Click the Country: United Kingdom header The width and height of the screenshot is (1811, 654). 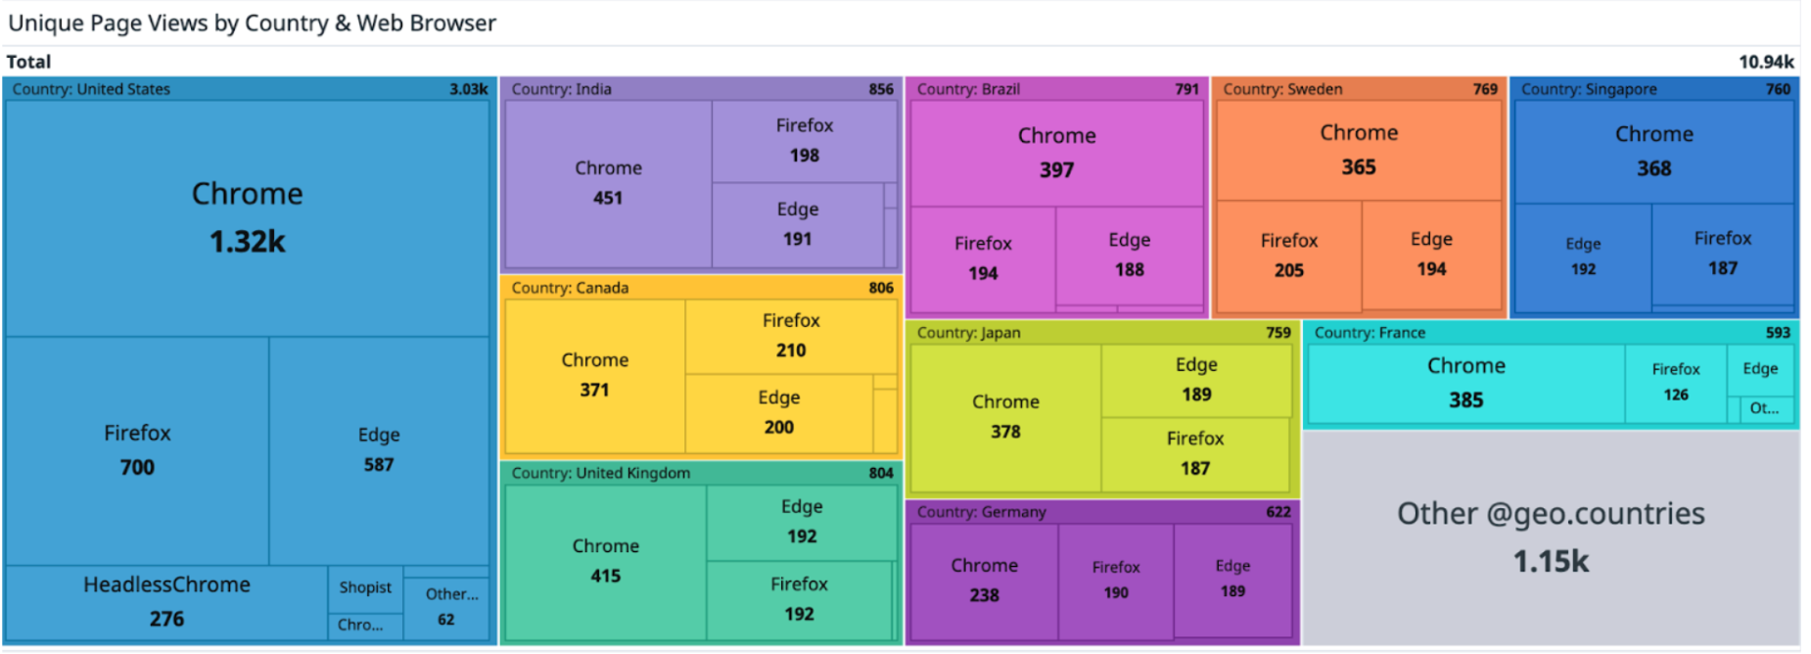(x=700, y=473)
